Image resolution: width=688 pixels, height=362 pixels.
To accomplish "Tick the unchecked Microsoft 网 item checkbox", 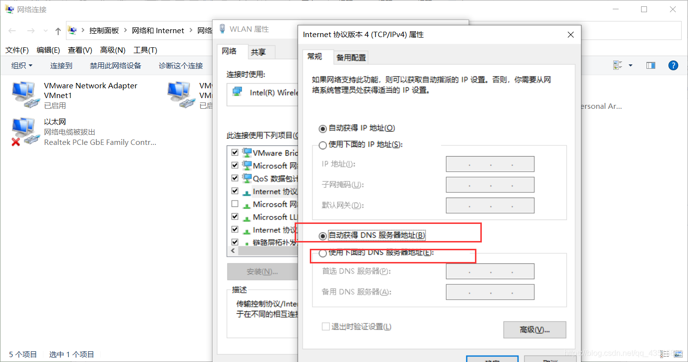I will coord(235,204).
